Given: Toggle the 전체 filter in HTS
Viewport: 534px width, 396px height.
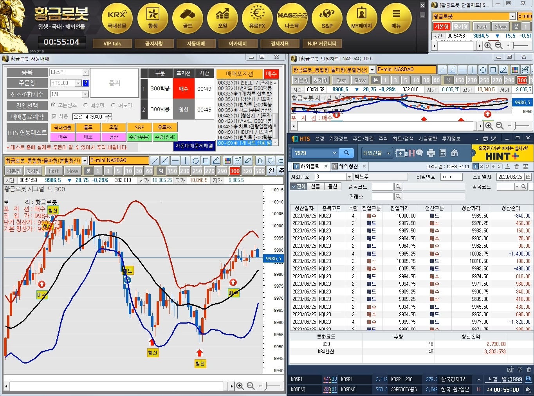Looking at the screenshot, I should [x=299, y=186].
